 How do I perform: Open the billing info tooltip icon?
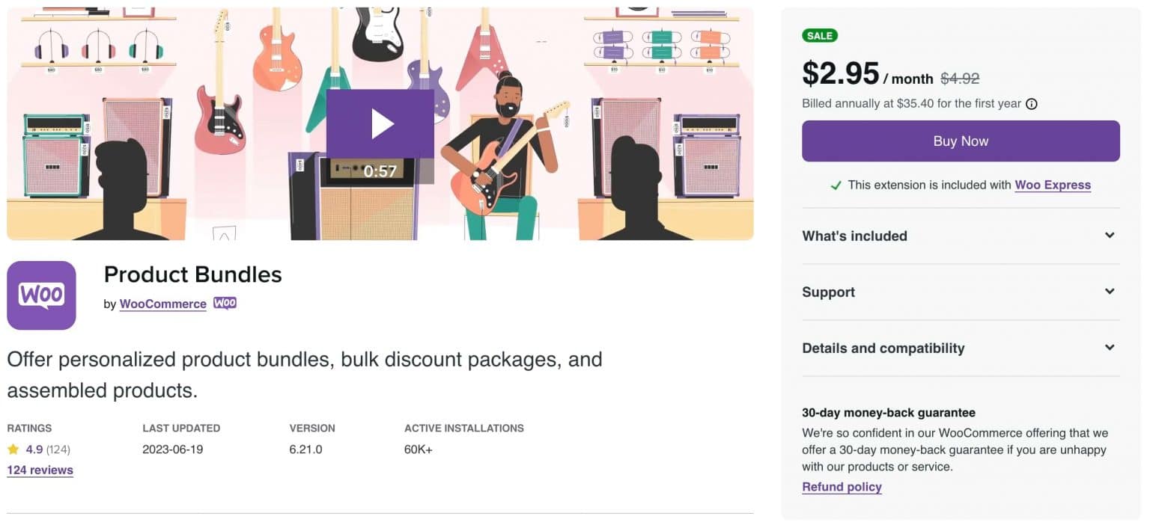[x=1032, y=104]
